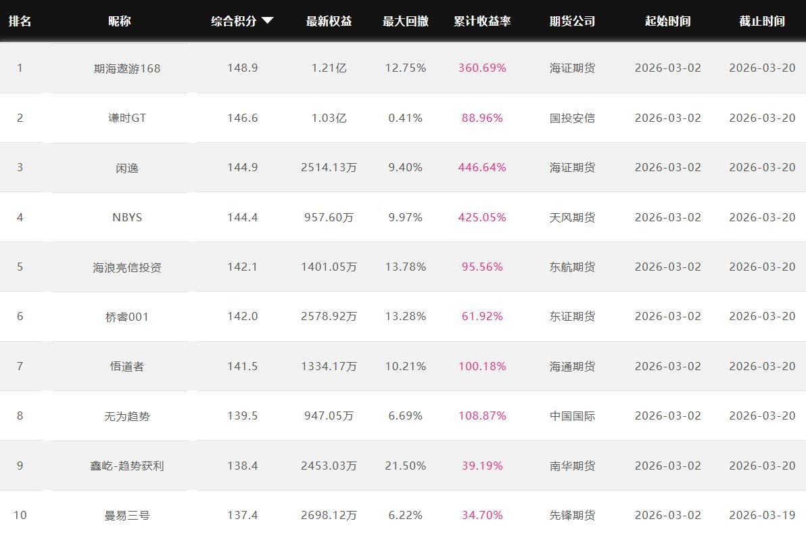The image size is (806, 538).
Task: Open the 曼易三号 entry
Action: point(127,515)
